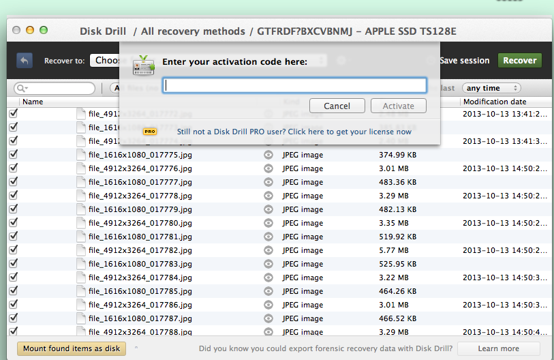Click the Modification date column header
This screenshot has width=554, height=360.
pyautogui.click(x=495, y=102)
